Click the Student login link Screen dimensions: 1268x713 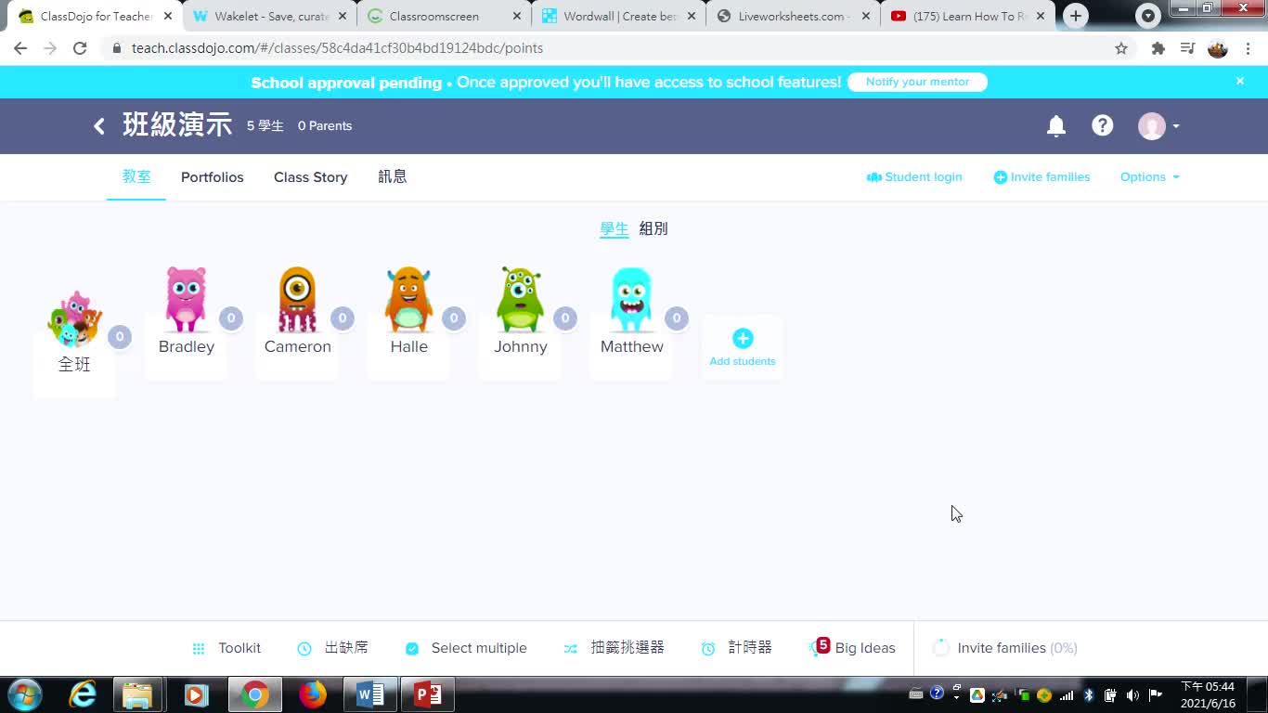(914, 177)
